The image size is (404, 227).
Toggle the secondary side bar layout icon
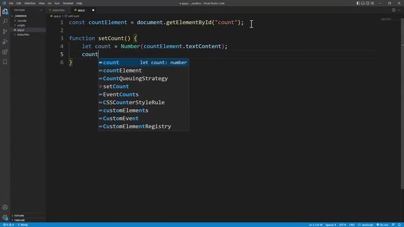pos(367,3)
